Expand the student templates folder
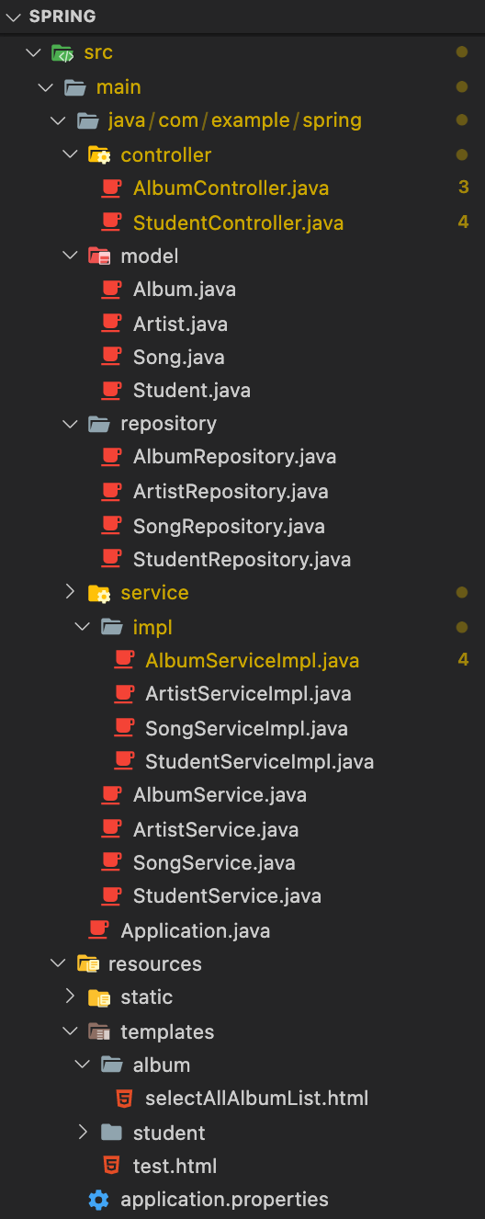This screenshot has width=485, height=1219. pos(83,1133)
